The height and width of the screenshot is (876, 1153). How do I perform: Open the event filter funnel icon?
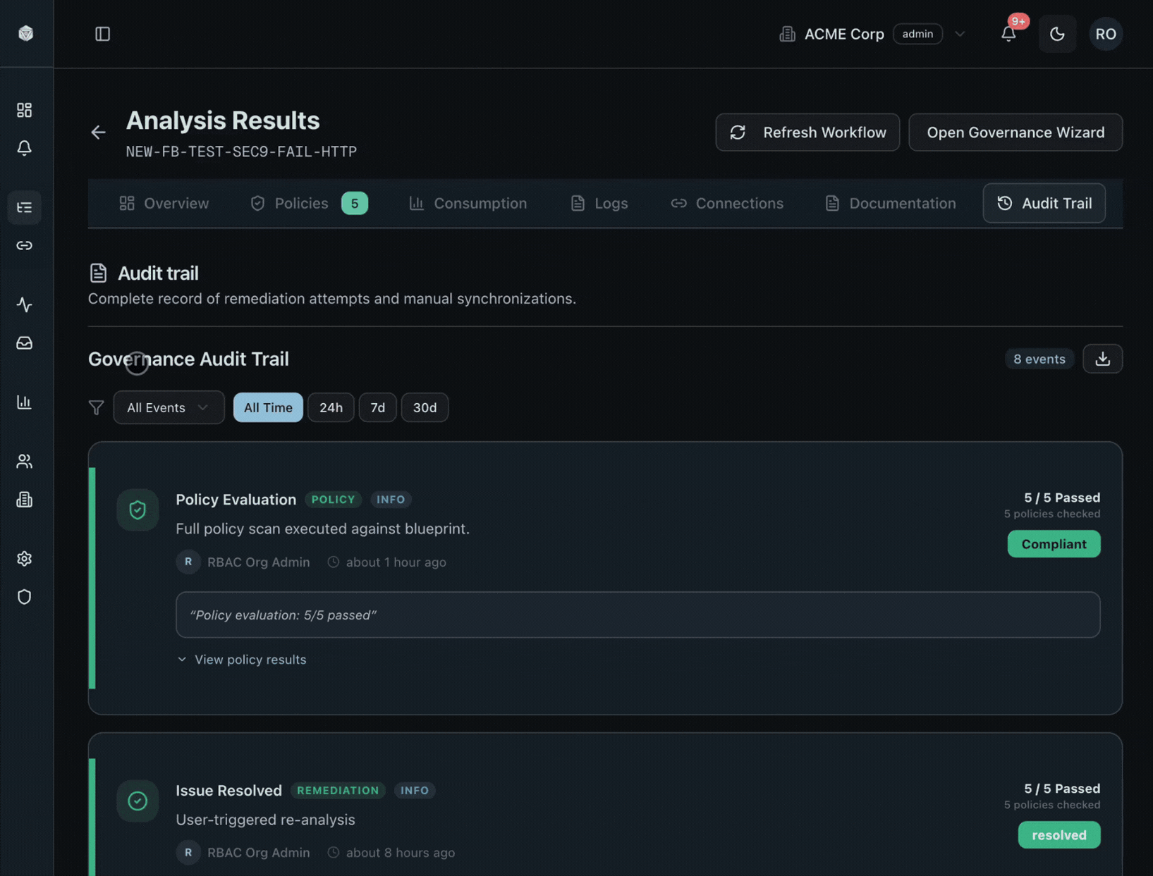pos(96,407)
